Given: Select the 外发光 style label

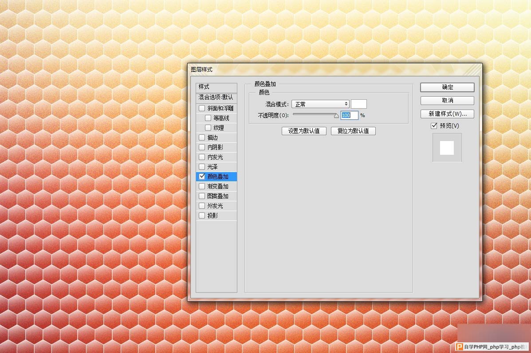Looking at the screenshot, I should (216, 206).
